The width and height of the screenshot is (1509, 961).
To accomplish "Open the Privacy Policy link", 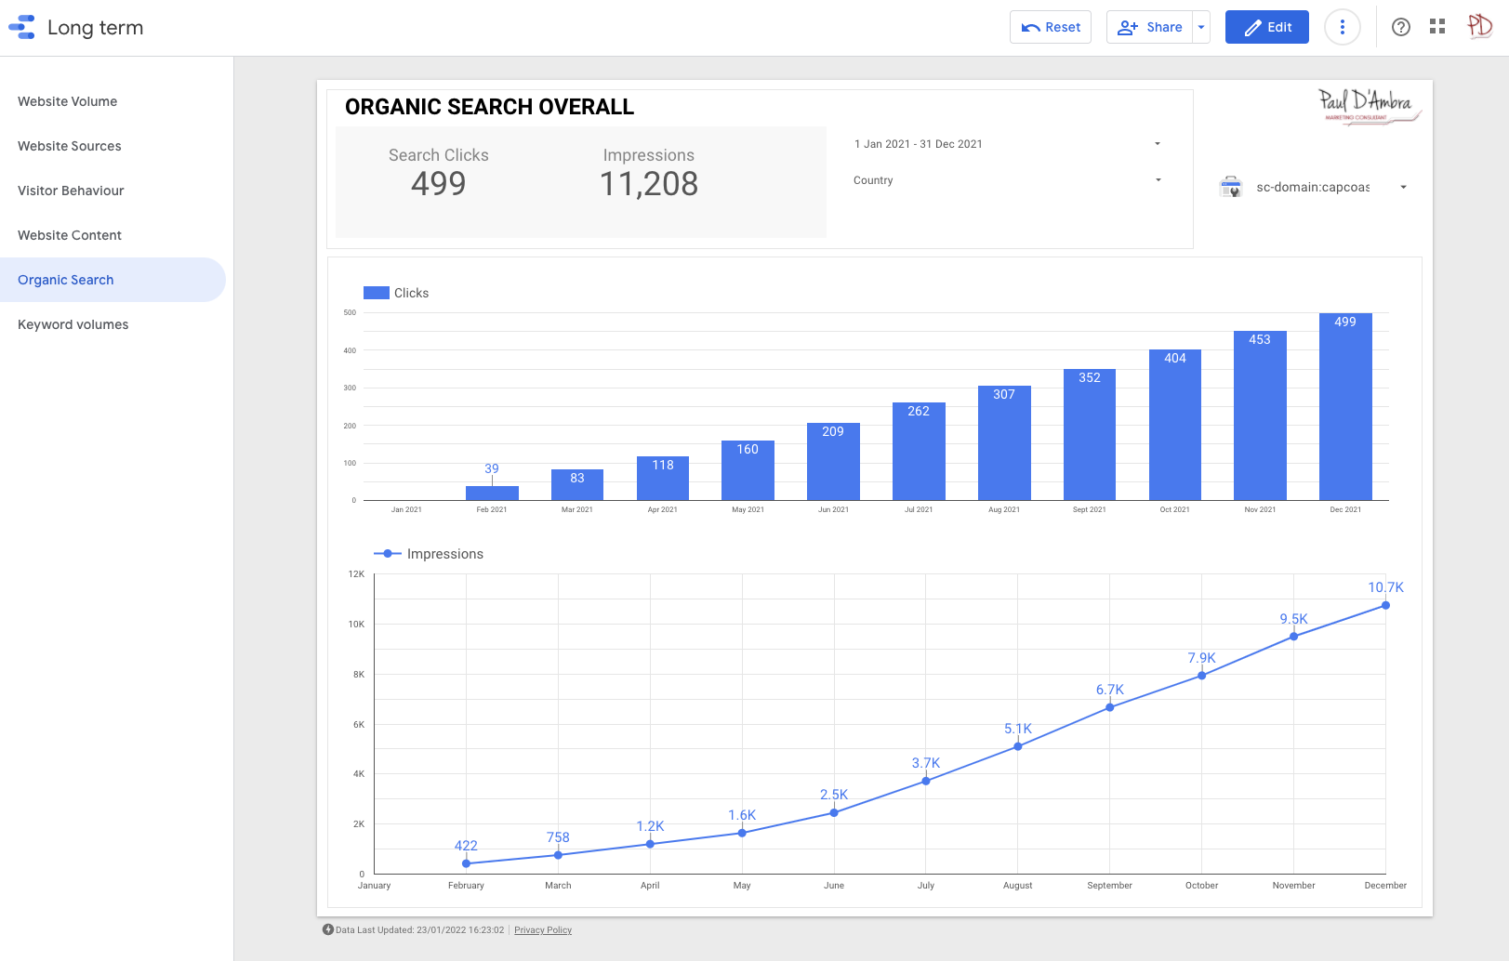I will click(x=543, y=930).
